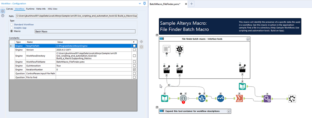Check the File to find row checkbox
This screenshot has width=312, height=118.
134,77
